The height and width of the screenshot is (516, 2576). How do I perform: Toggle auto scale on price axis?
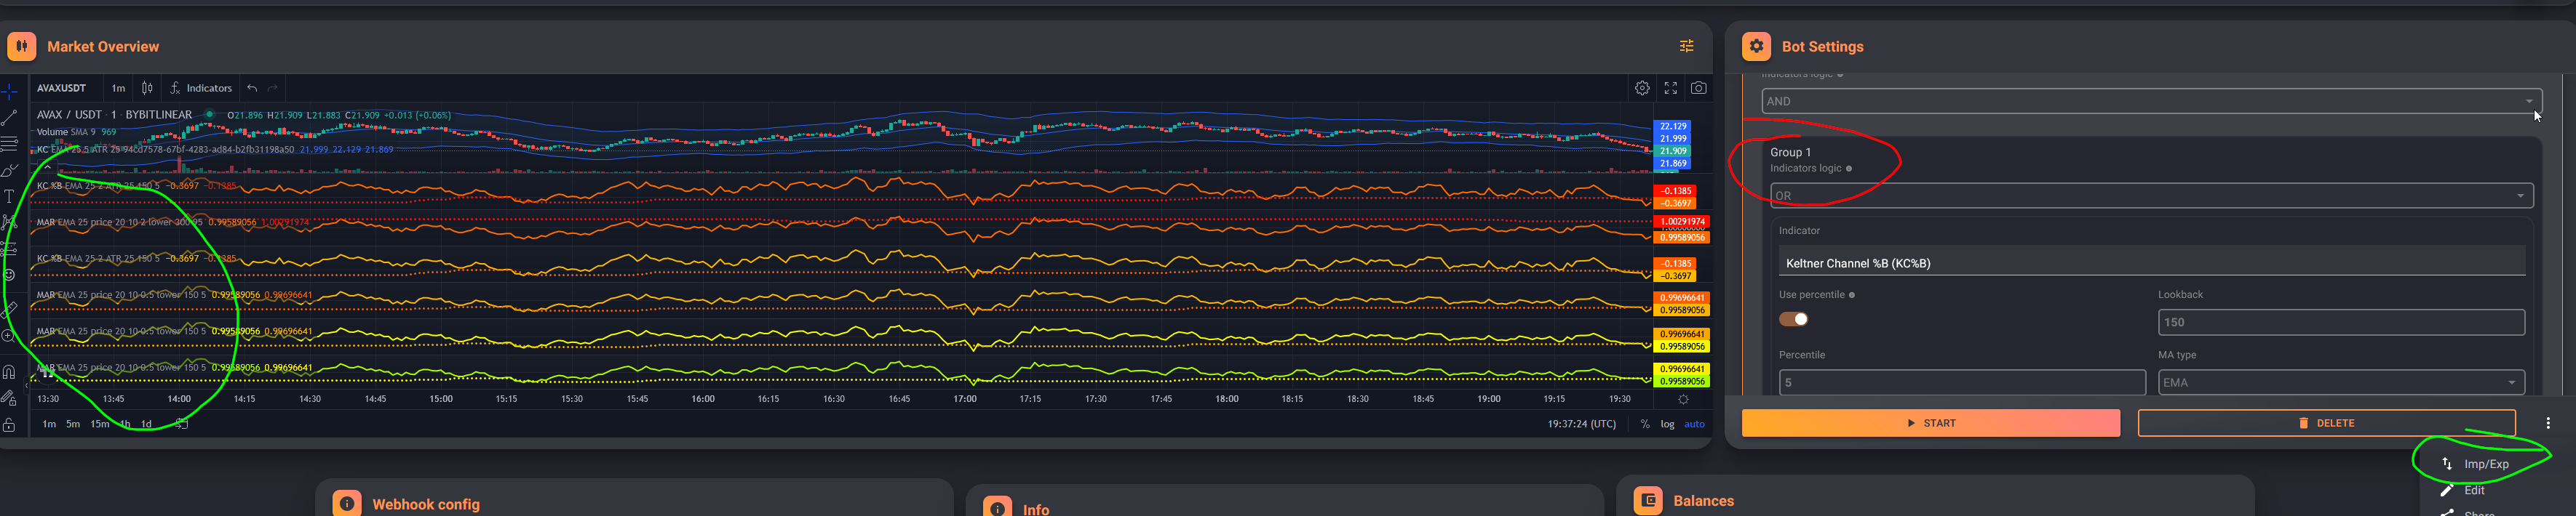click(1694, 424)
